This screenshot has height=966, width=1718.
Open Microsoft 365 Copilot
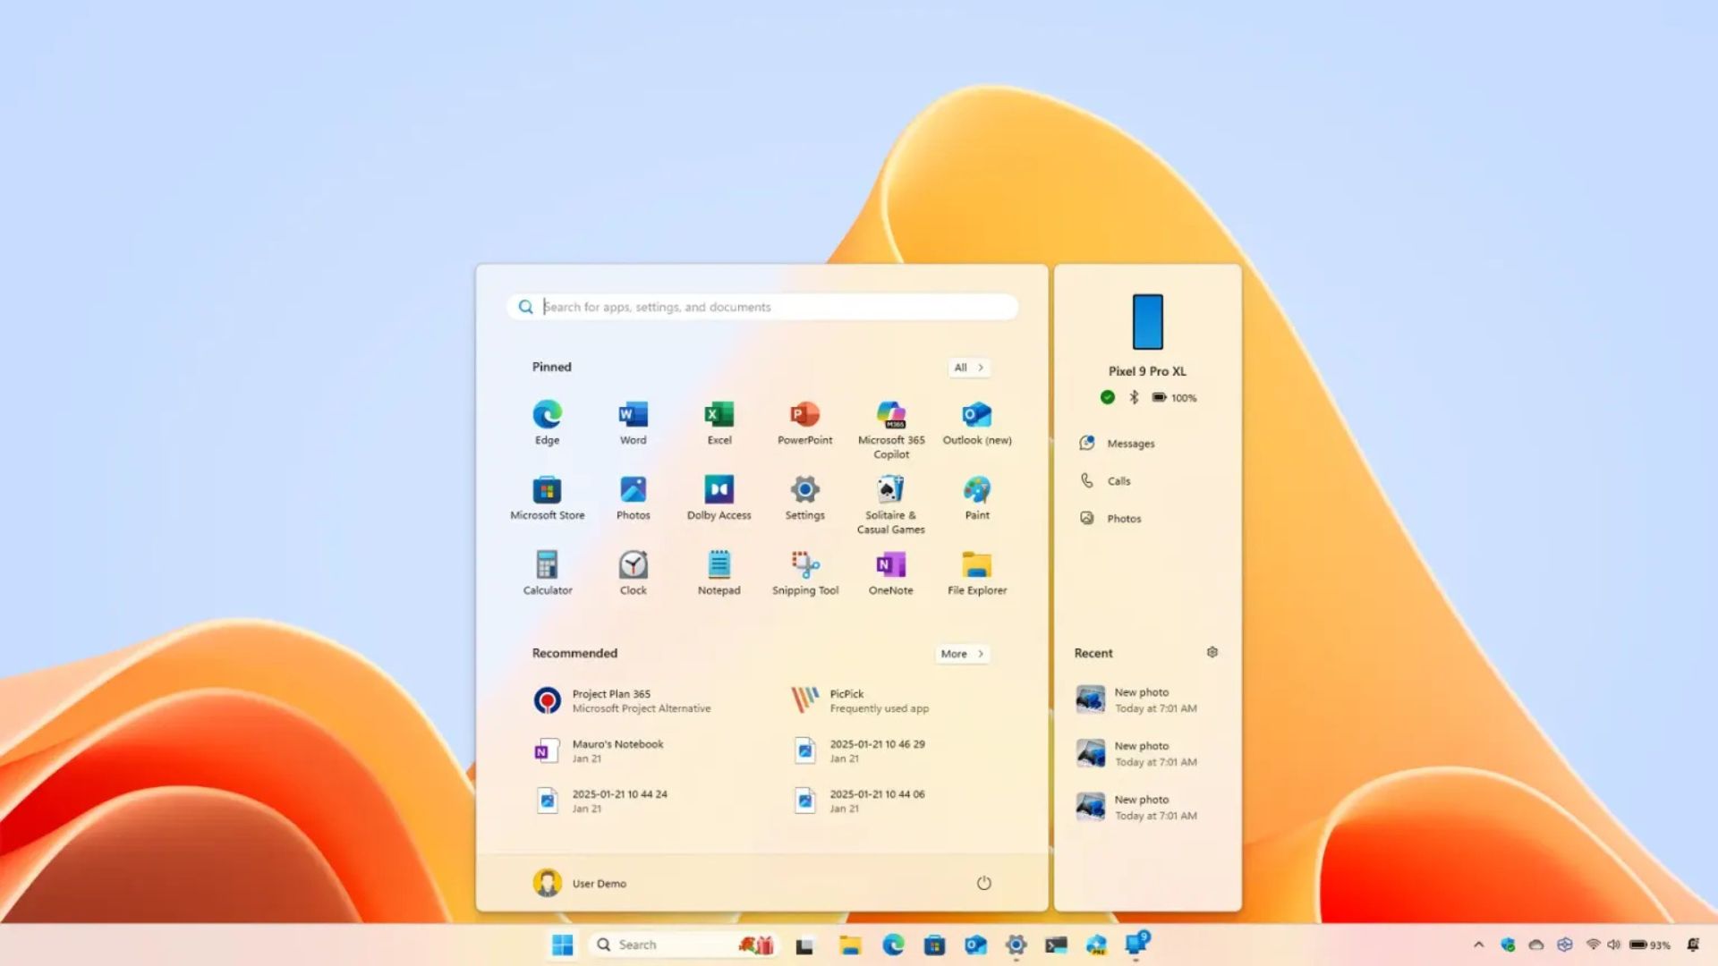(890, 414)
